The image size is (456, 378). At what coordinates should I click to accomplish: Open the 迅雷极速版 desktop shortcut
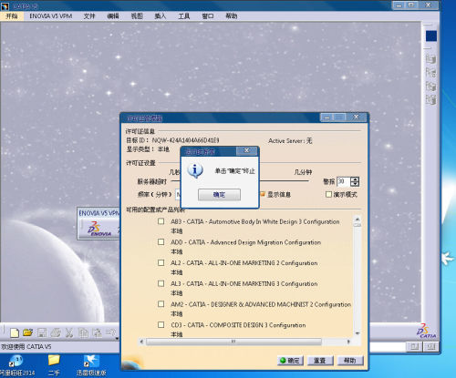[91, 365]
